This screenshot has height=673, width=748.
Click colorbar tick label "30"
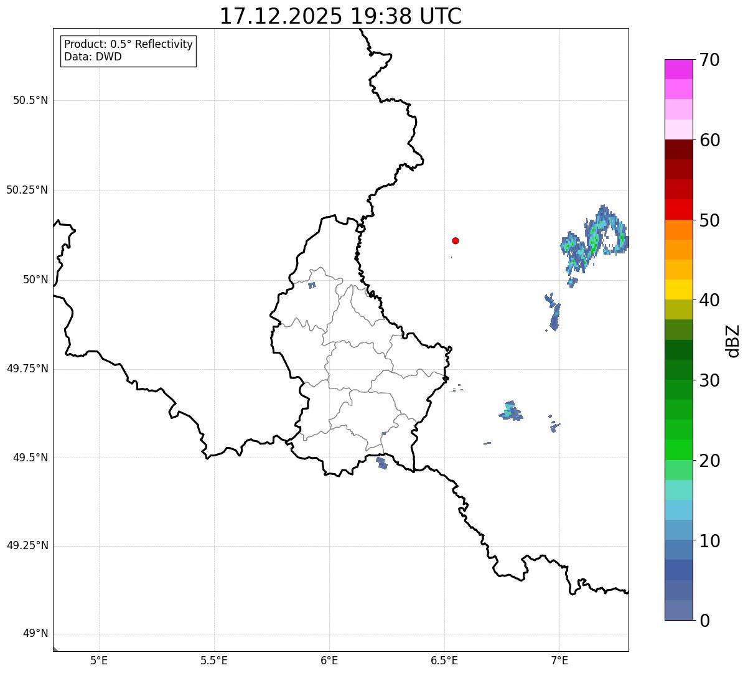click(x=709, y=380)
